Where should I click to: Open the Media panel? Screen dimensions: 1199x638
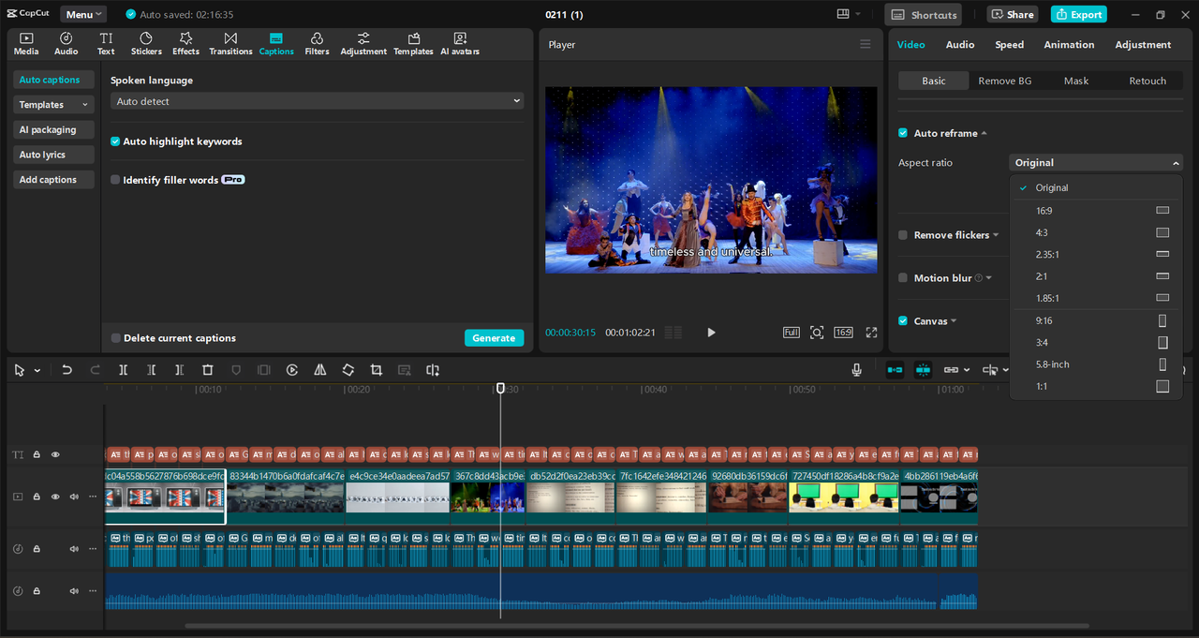(26, 43)
